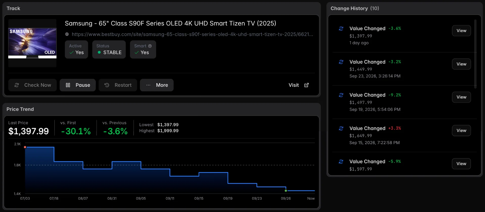Open the More options menu
Viewport: 485px width, 212px height.
tap(157, 85)
